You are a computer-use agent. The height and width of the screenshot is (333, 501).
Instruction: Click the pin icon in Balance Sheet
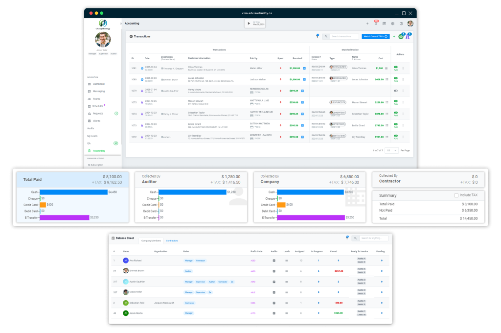click(347, 238)
